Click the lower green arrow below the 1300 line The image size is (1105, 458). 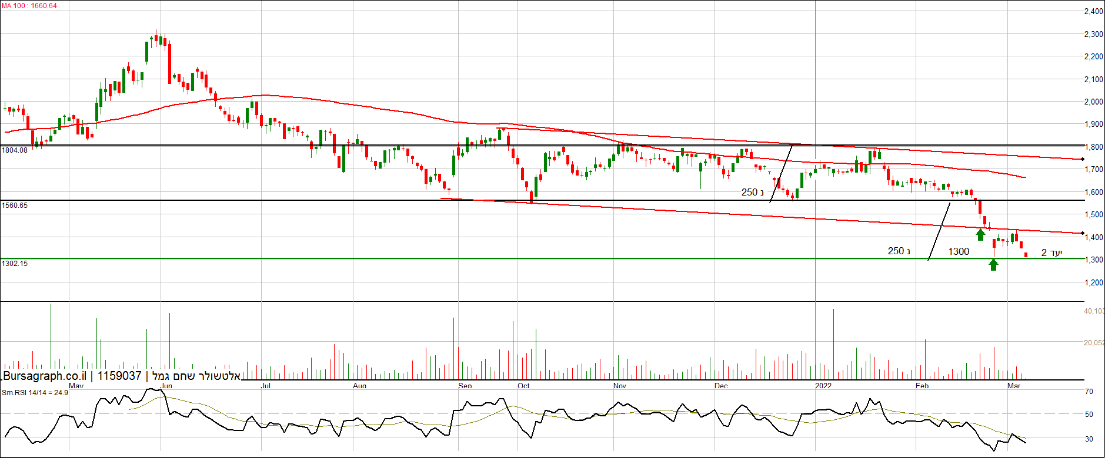click(x=993, y=265)
